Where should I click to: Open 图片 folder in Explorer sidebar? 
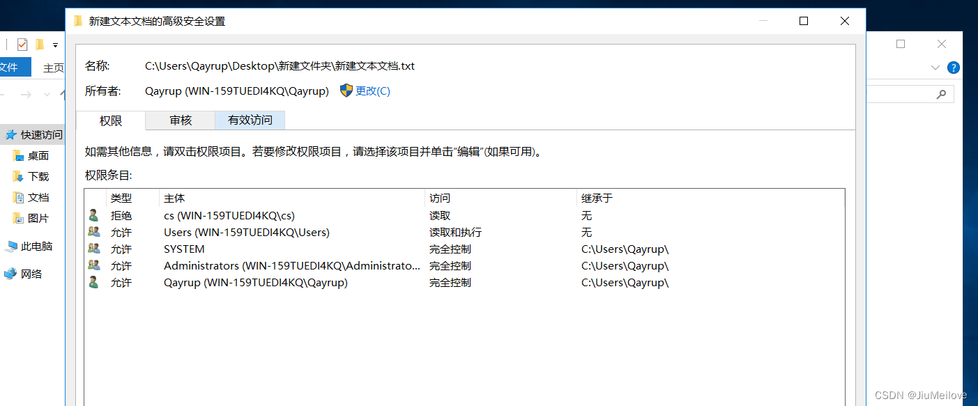tap(38, 219)
